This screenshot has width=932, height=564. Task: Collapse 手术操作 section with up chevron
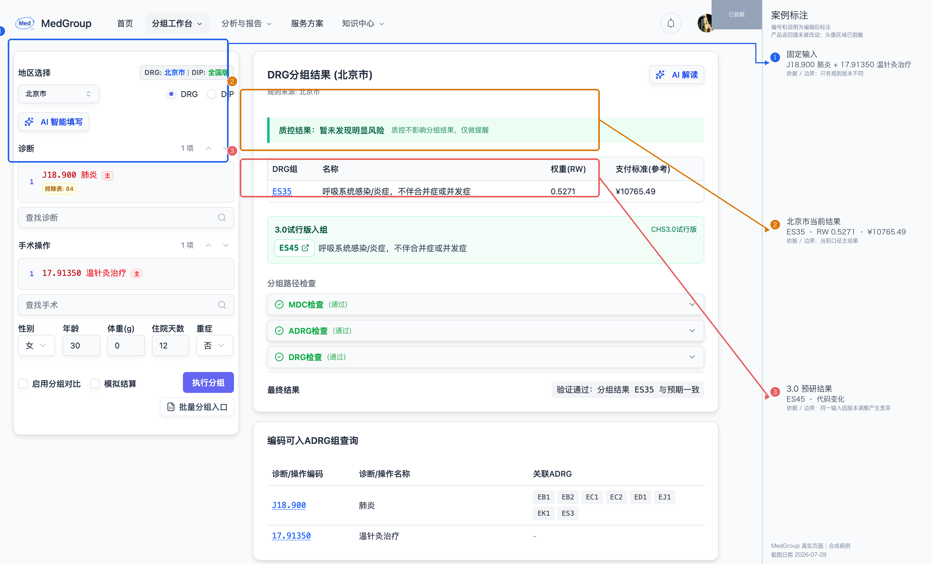pos(208,245)
